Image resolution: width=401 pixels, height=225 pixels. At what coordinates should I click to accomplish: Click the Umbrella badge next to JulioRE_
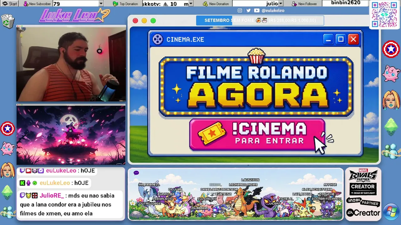(34, 196)
